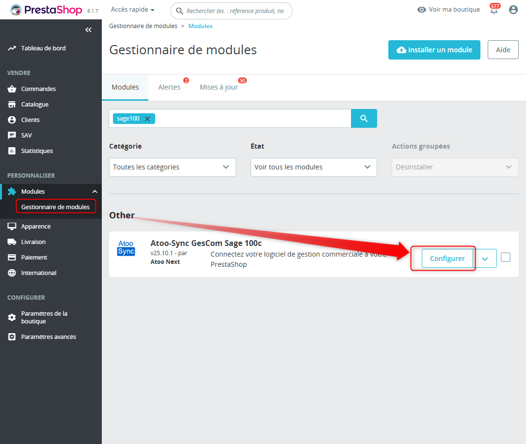The image size is (526, 444).
Task: Remove the sage100 search tag
Action: point(147,119)
